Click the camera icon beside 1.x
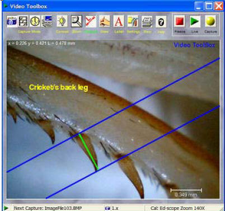Viewport: 225px width, 211px height. click(107, 208)
